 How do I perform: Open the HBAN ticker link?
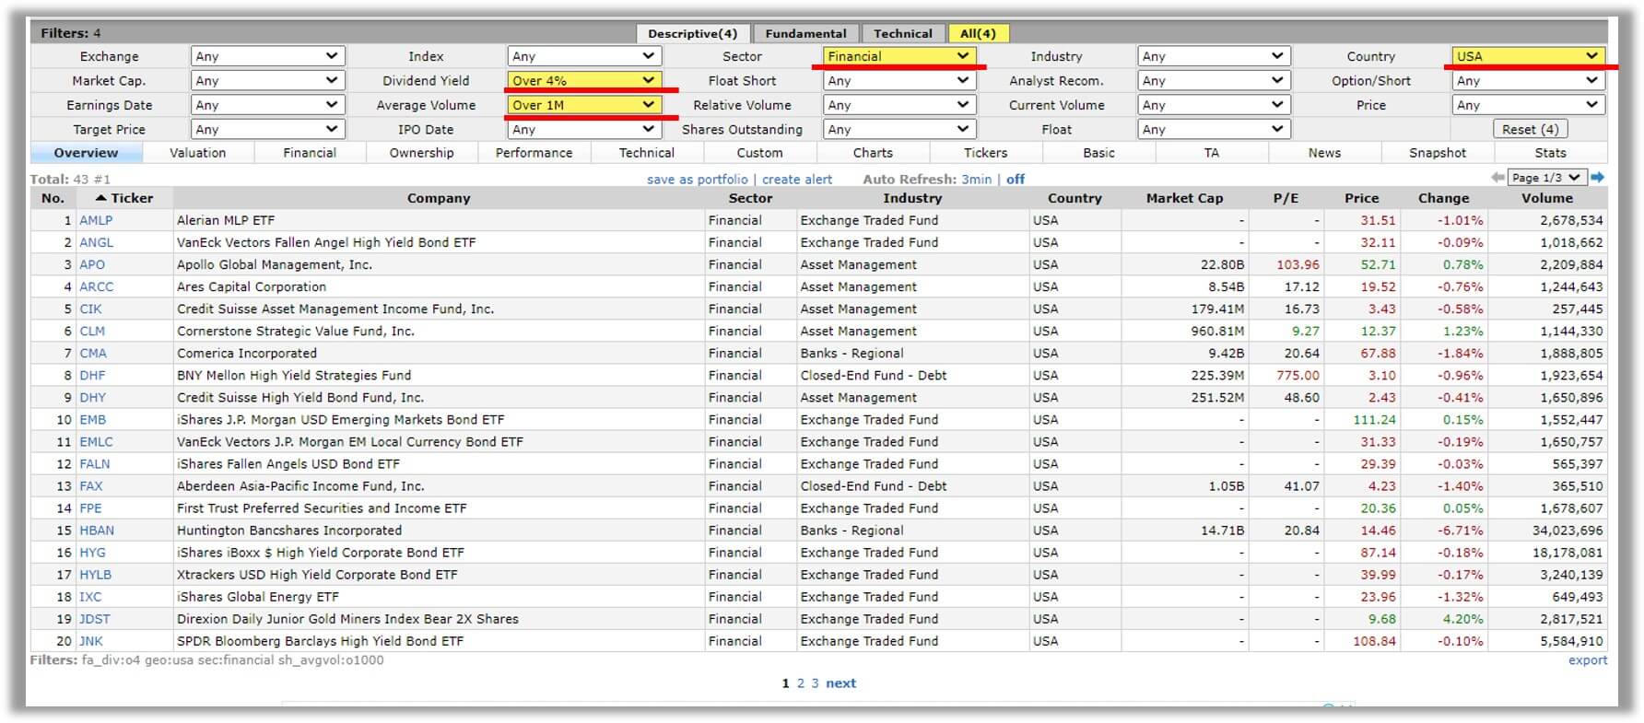pos(97,531)
